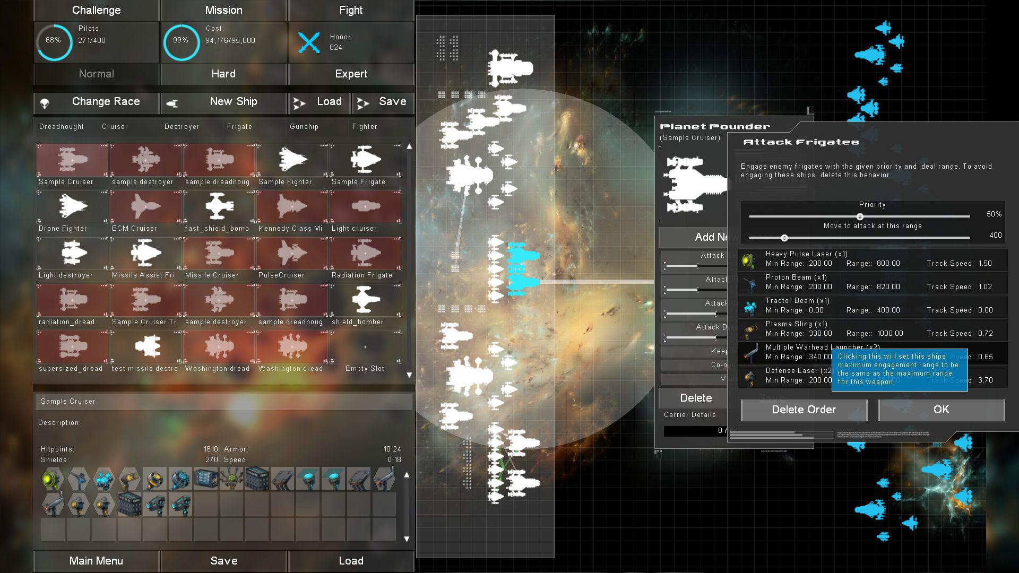The height and width of the screenshot is (573, 1019).
Task: Expand the Carrier Details section
Action: [x=690, y=414]
